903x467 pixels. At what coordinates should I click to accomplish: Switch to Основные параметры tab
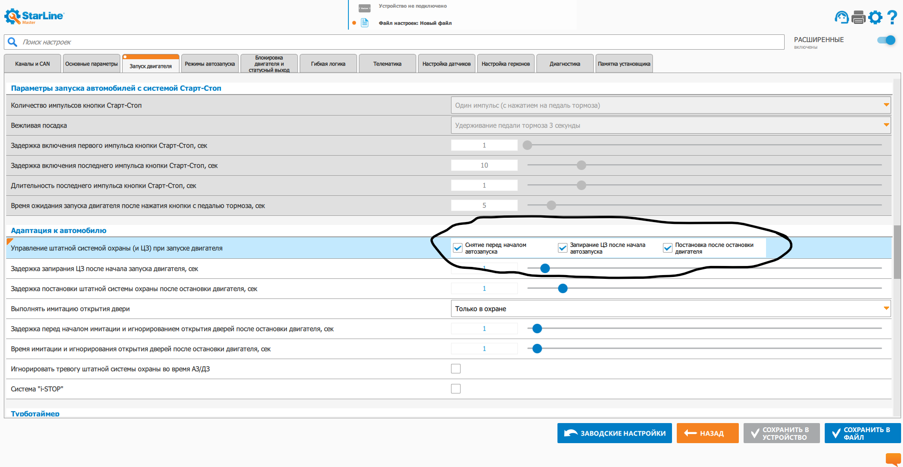pyautogui.click(x=91, y=64)
